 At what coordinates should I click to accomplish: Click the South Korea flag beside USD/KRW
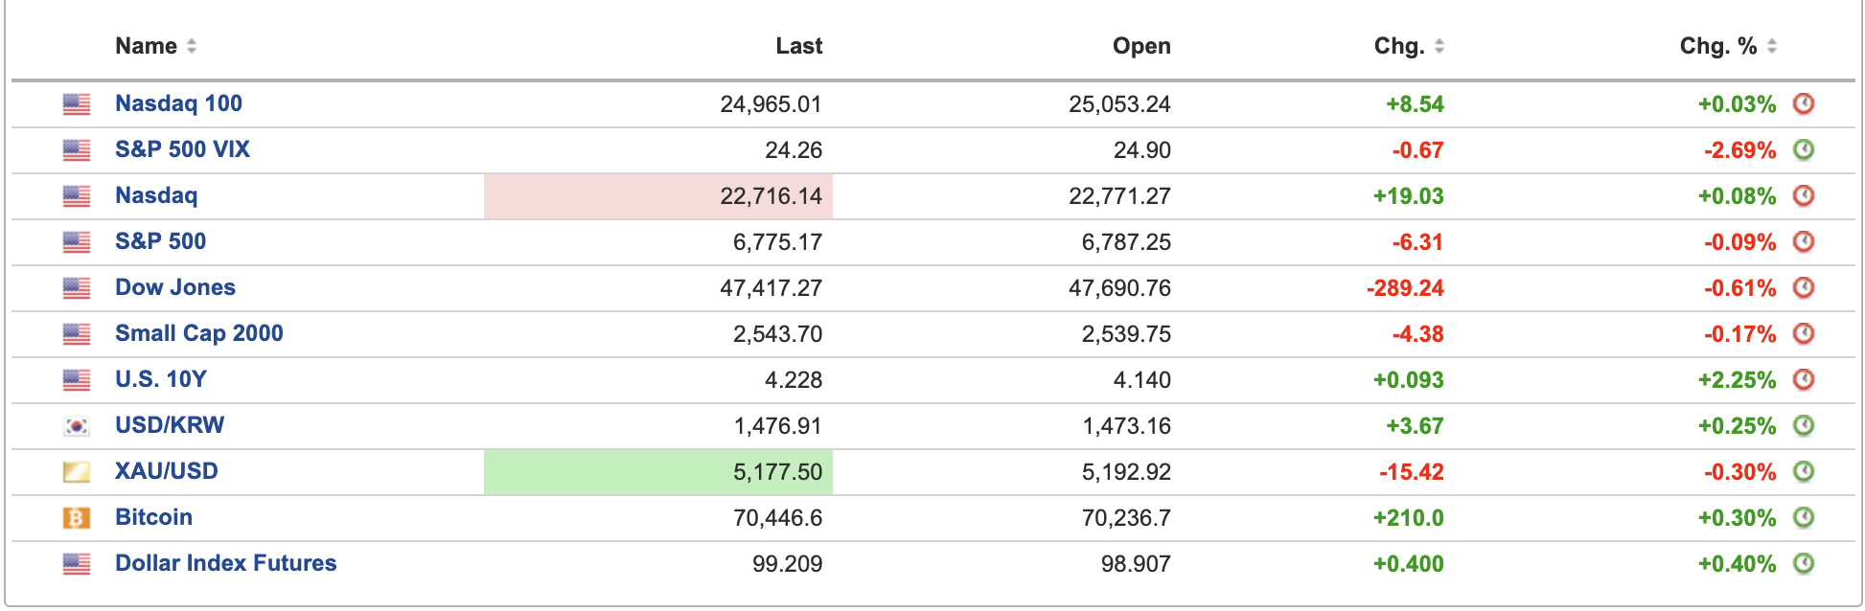point(77,426)
